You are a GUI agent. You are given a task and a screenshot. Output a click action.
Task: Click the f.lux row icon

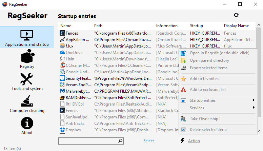tap(62, 46)
